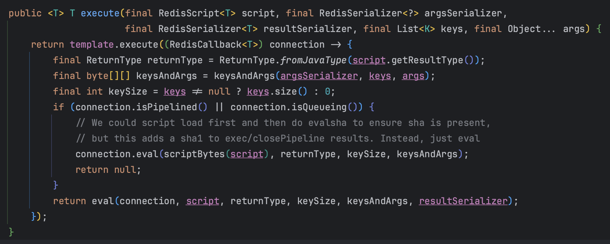Click the 'public' keyword at method start
The image size is (610, 244).
coord(25,13)
